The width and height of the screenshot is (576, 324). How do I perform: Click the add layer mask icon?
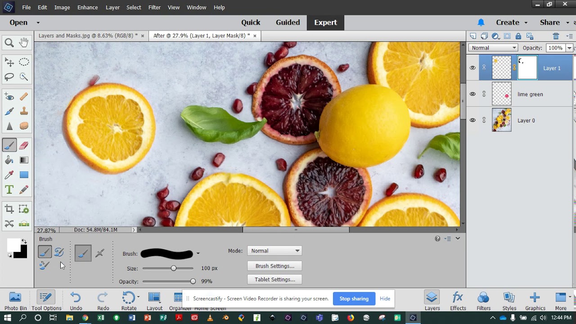point(507,36)
